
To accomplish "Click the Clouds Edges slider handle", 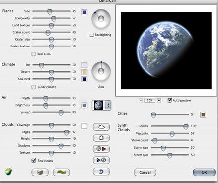I will coord(67,133).
